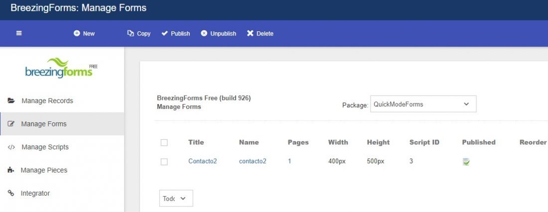548x212 pixels.
Task: Open Manage Records in sidebar
Action: coord(62,101)
